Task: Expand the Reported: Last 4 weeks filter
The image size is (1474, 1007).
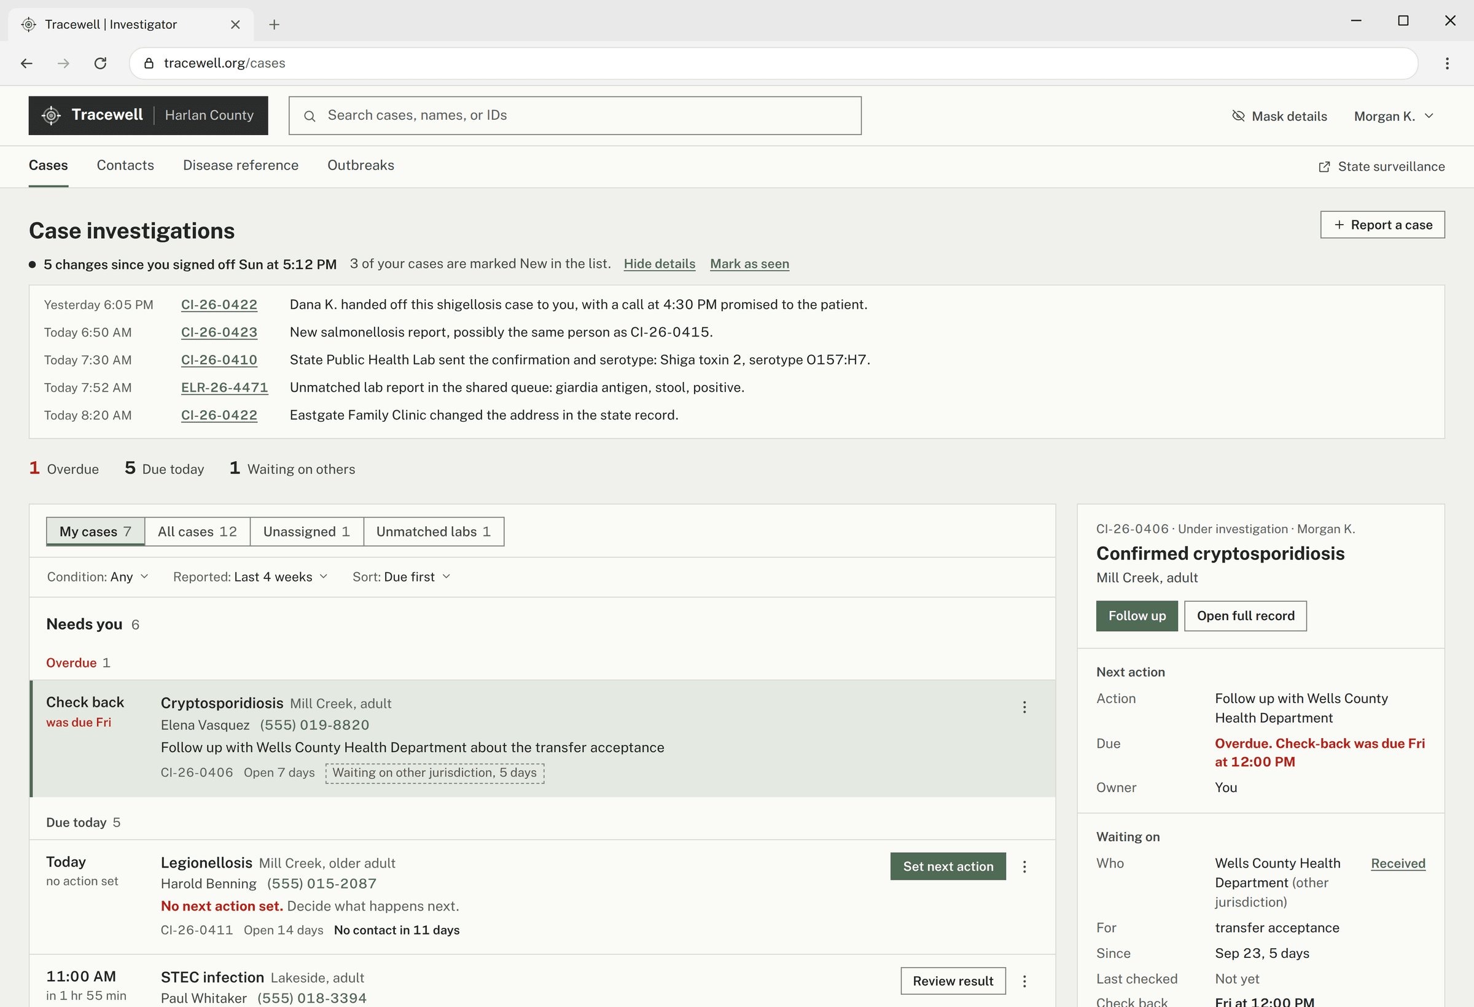Action: click(x=251, y=577)
